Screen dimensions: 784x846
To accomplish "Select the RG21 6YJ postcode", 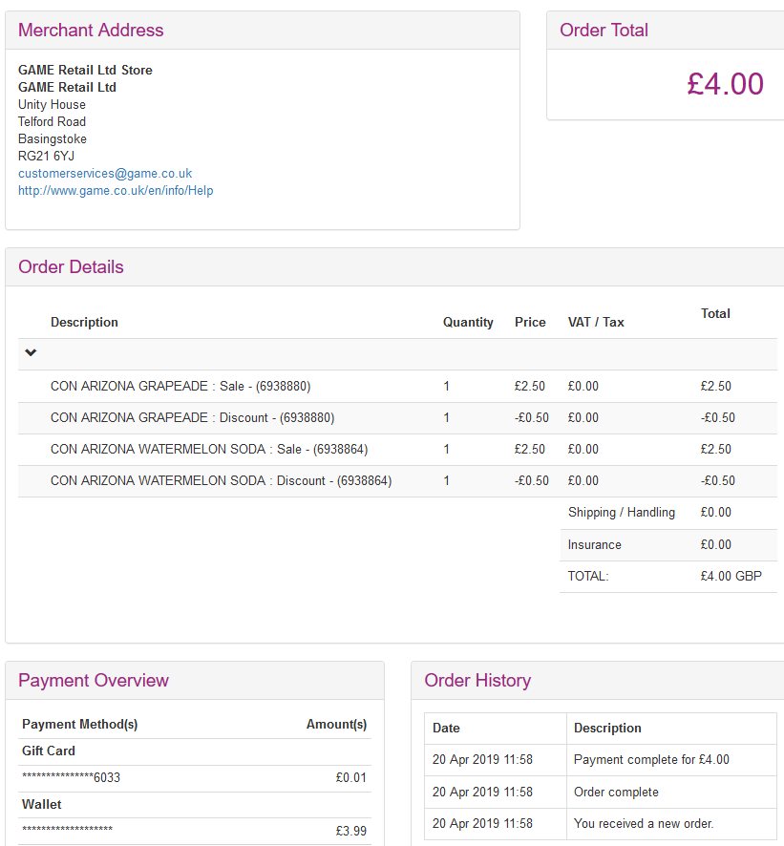I will tap(47, 156).
